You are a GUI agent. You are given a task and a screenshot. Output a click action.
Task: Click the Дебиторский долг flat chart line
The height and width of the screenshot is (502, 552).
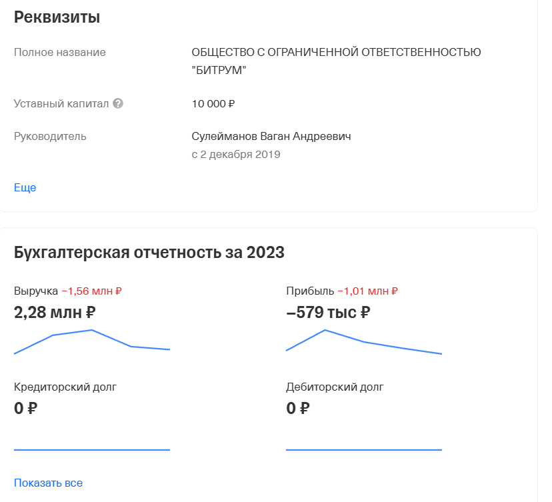click(364, 450)
